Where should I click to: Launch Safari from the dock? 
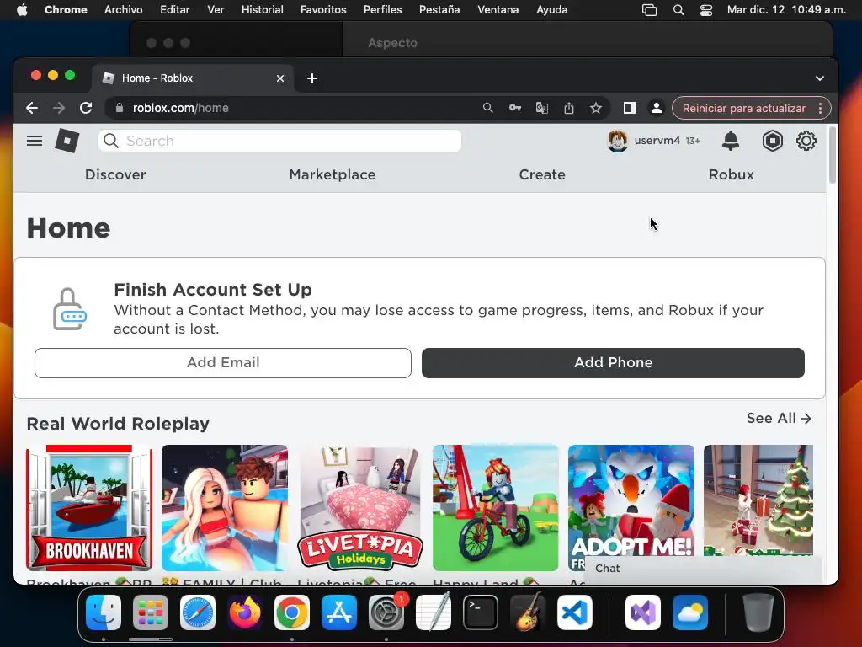click(x=198, y=612)
